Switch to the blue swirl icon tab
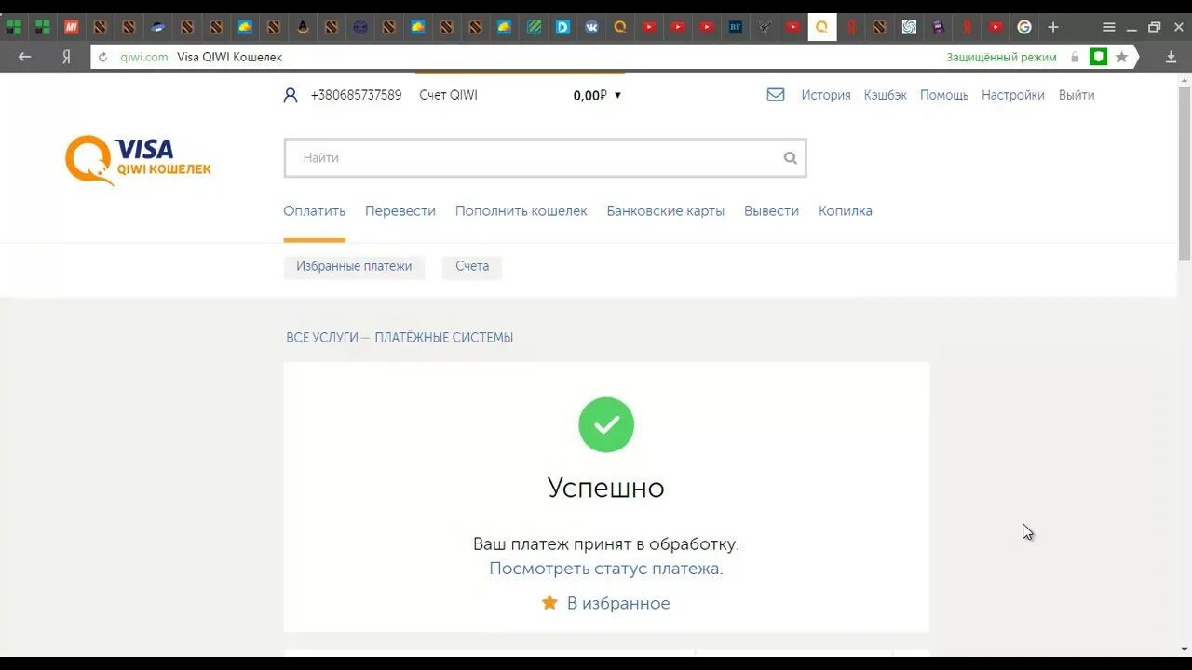Viewport: 1192px width, 670px height. tap(909, 27)
